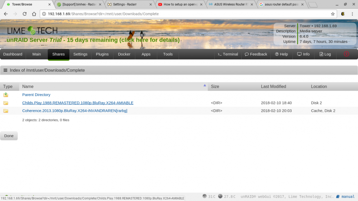358x201 pixels.
Task: Open the Plugins menu tab
Action: coord(102,54)
